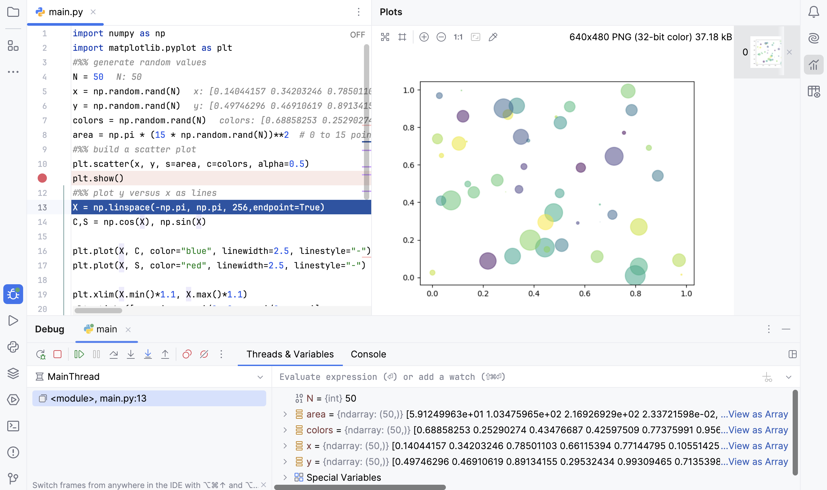827x490 pixels.
Task: Toggle the OFF cell execution switch
Action: pos(357,34)
